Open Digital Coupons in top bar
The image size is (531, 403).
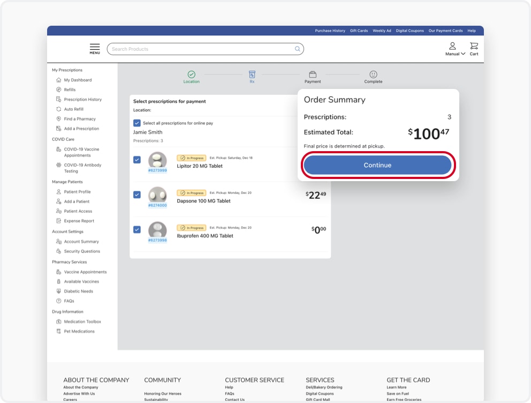coord(410,31)
